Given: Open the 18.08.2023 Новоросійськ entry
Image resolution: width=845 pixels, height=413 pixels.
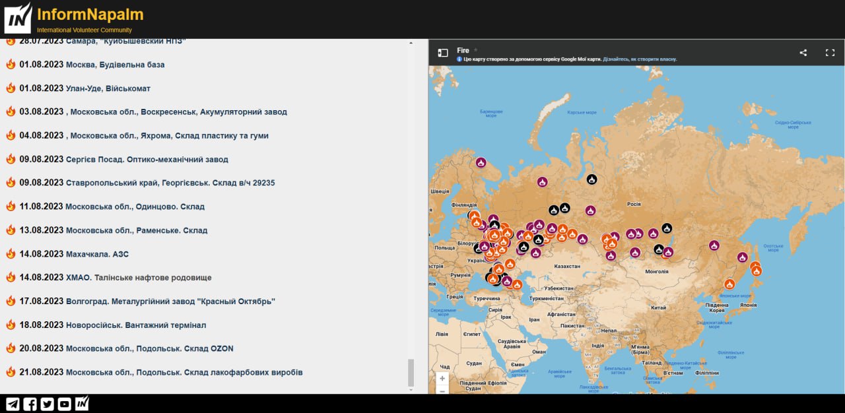Looking at the screenshot, I should [x=136, y=325].
